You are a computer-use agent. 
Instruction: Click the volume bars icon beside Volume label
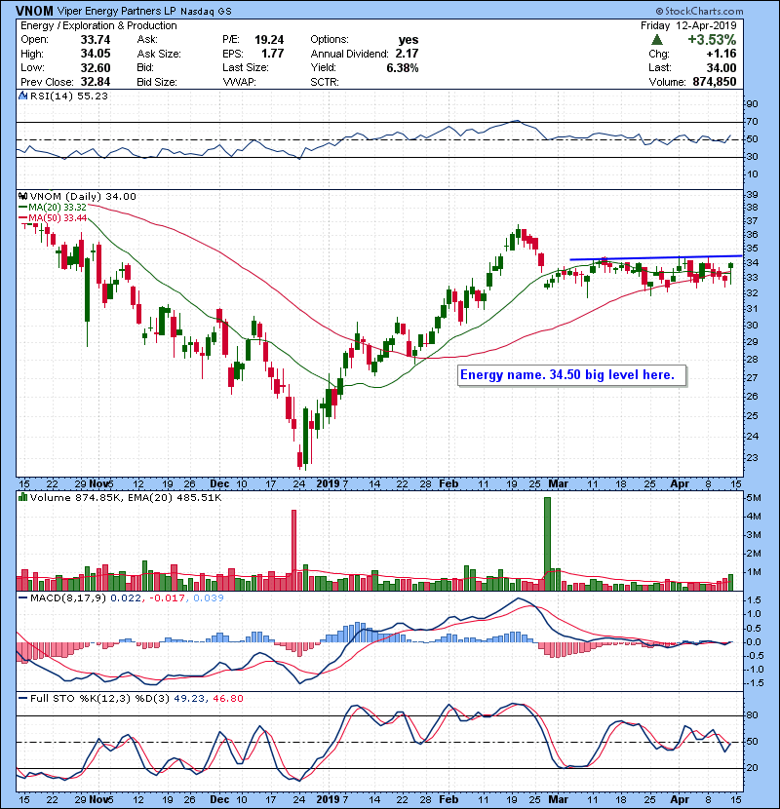click(x=23, y=497)
